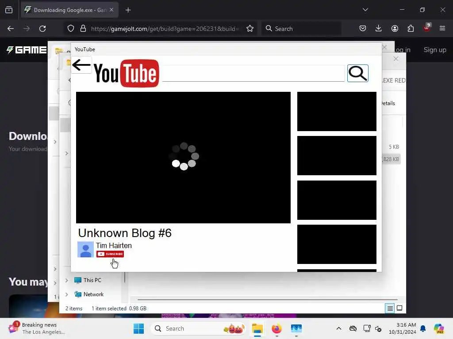Expand Network in File Explorer
The height and width of the screenshot is (339, 453).
point(66,294)
